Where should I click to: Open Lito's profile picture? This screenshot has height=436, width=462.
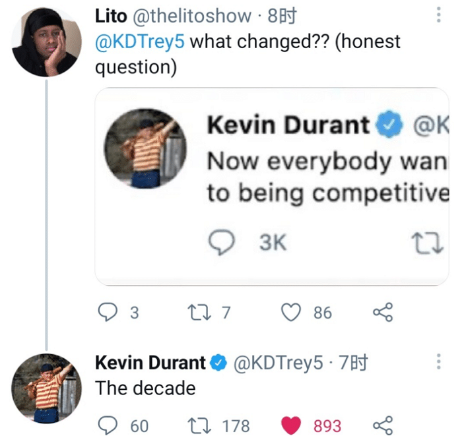(46, 42)
